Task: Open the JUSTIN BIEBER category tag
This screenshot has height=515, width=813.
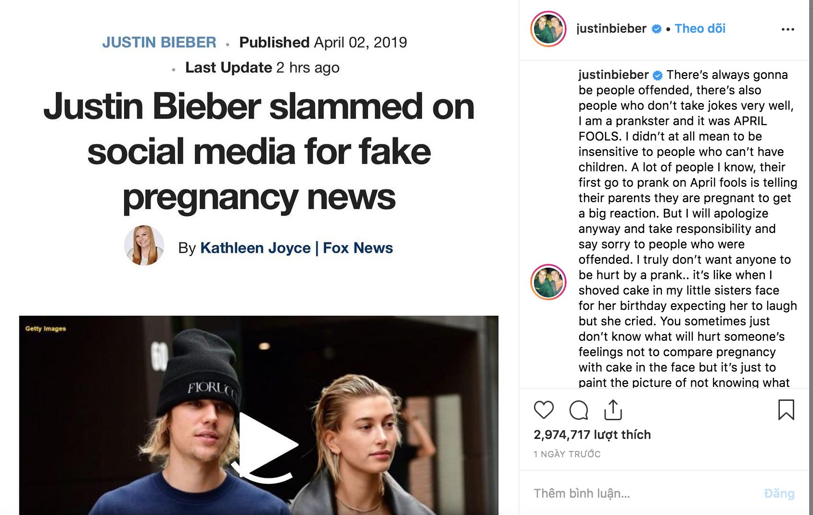Action: click(159, 42)
